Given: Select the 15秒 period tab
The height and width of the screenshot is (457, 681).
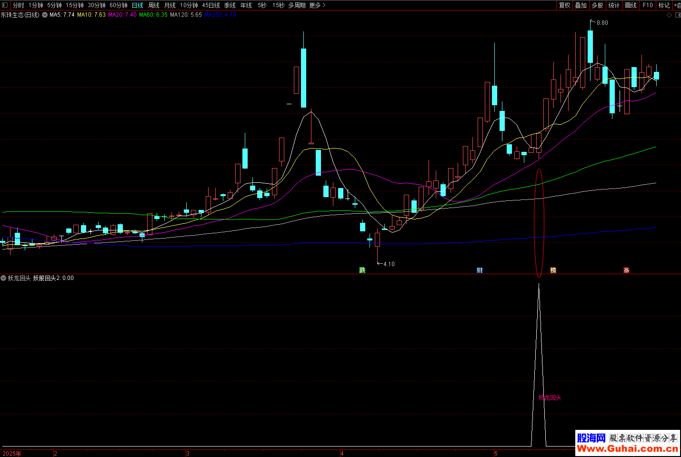Looking at the screenshot, I should pos(279,5).
